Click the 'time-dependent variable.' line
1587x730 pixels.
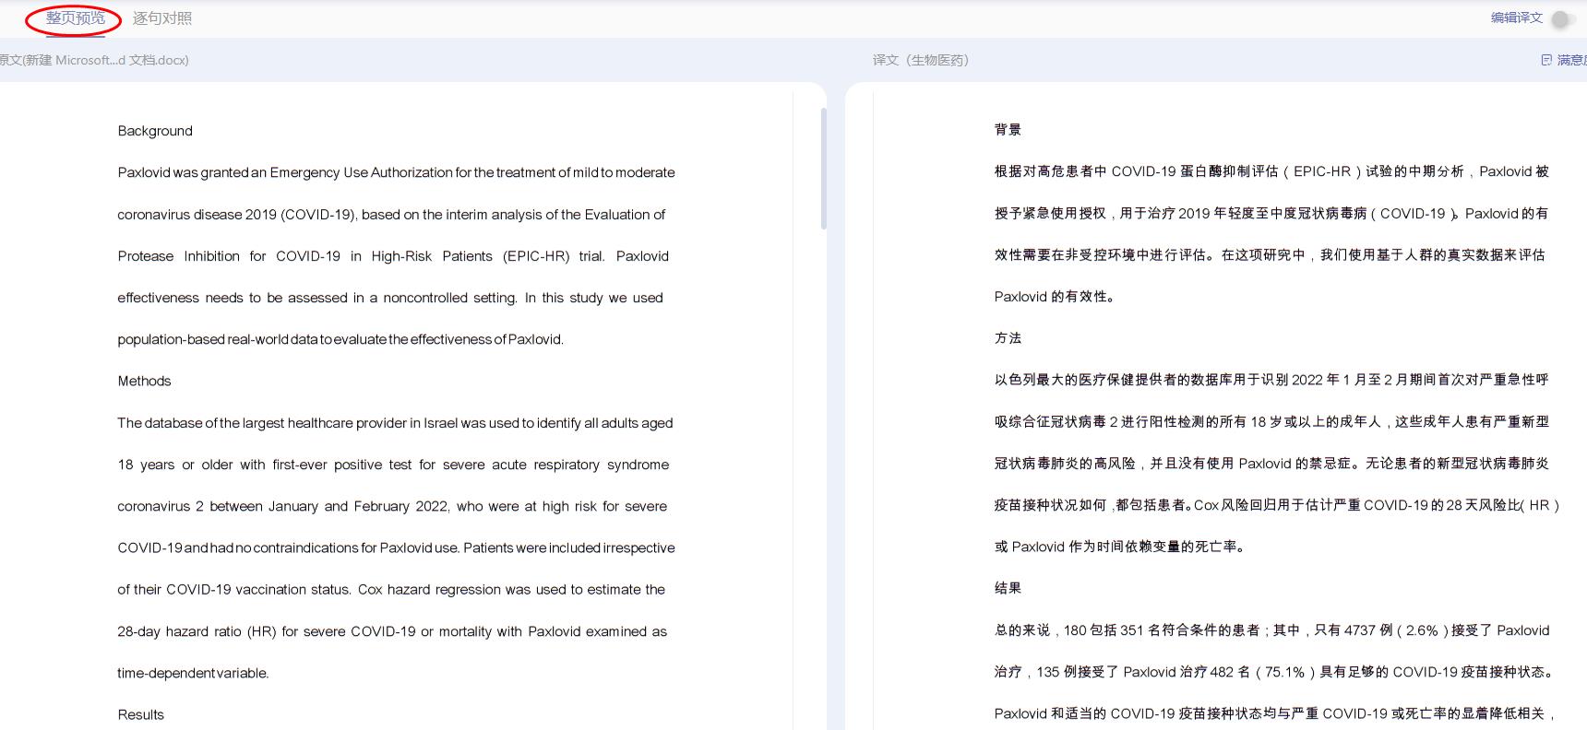pyautogui.click(x=193, y=673)
